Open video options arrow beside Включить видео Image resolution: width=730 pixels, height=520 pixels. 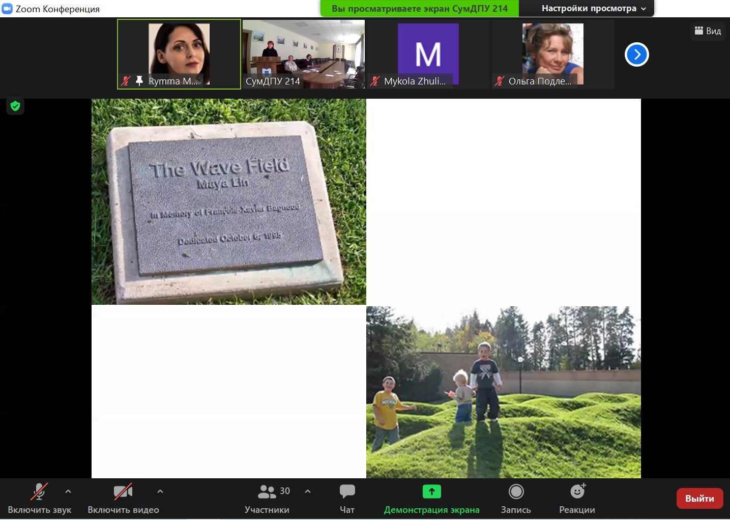(160, 492)
